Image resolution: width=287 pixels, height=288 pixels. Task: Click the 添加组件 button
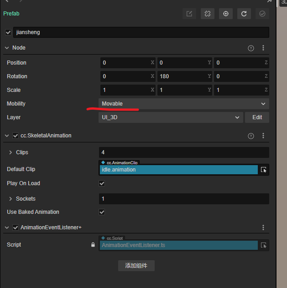tap(136, 266)
